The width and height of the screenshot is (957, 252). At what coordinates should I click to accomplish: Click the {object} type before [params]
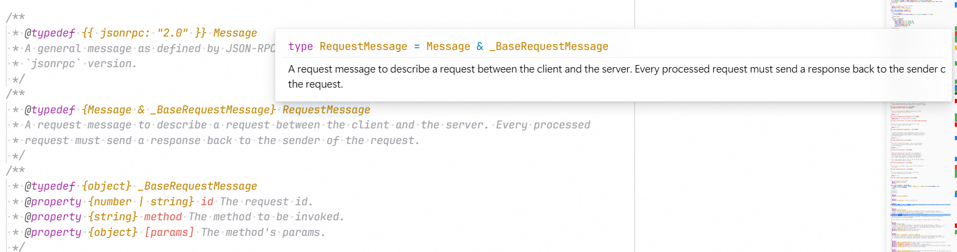[113, 232]
